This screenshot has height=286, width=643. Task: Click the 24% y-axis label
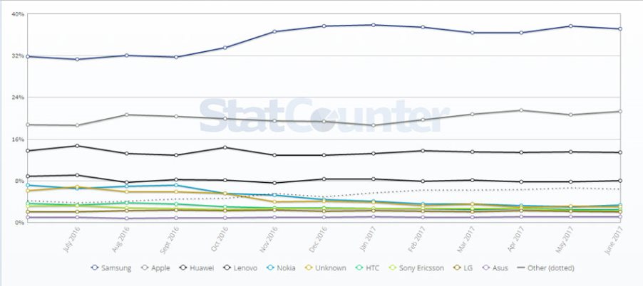click(18, 97)
